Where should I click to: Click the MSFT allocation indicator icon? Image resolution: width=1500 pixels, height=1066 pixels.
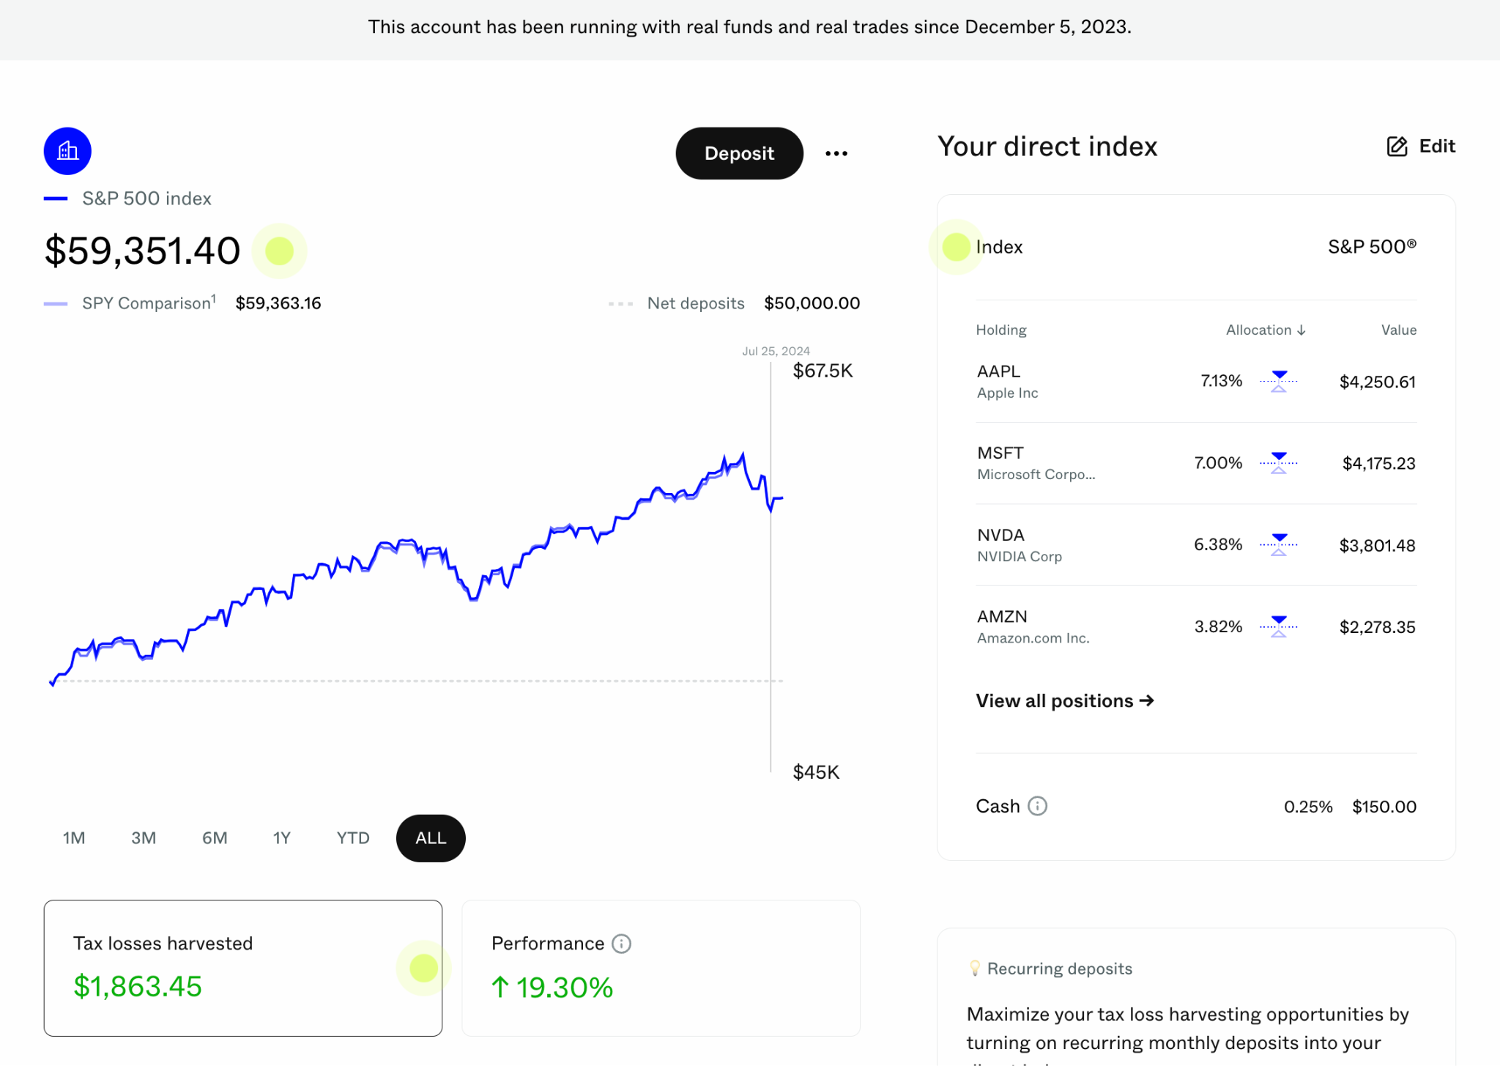pos(1278,463)
